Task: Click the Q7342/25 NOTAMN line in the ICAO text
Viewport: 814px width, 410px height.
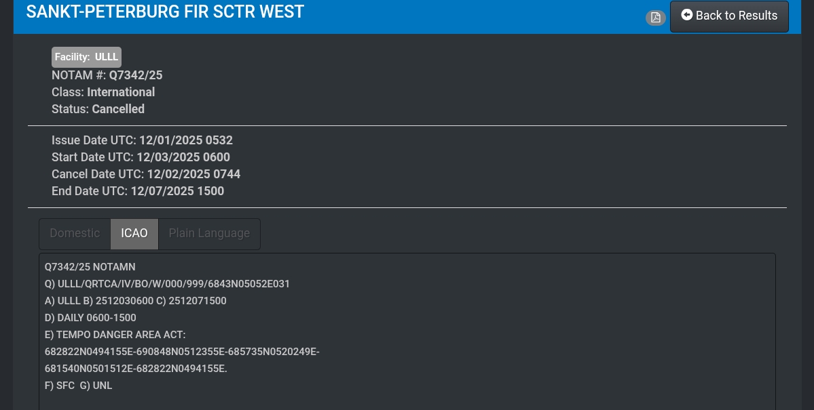Action: pyautogui.click(x=90, y=267)
